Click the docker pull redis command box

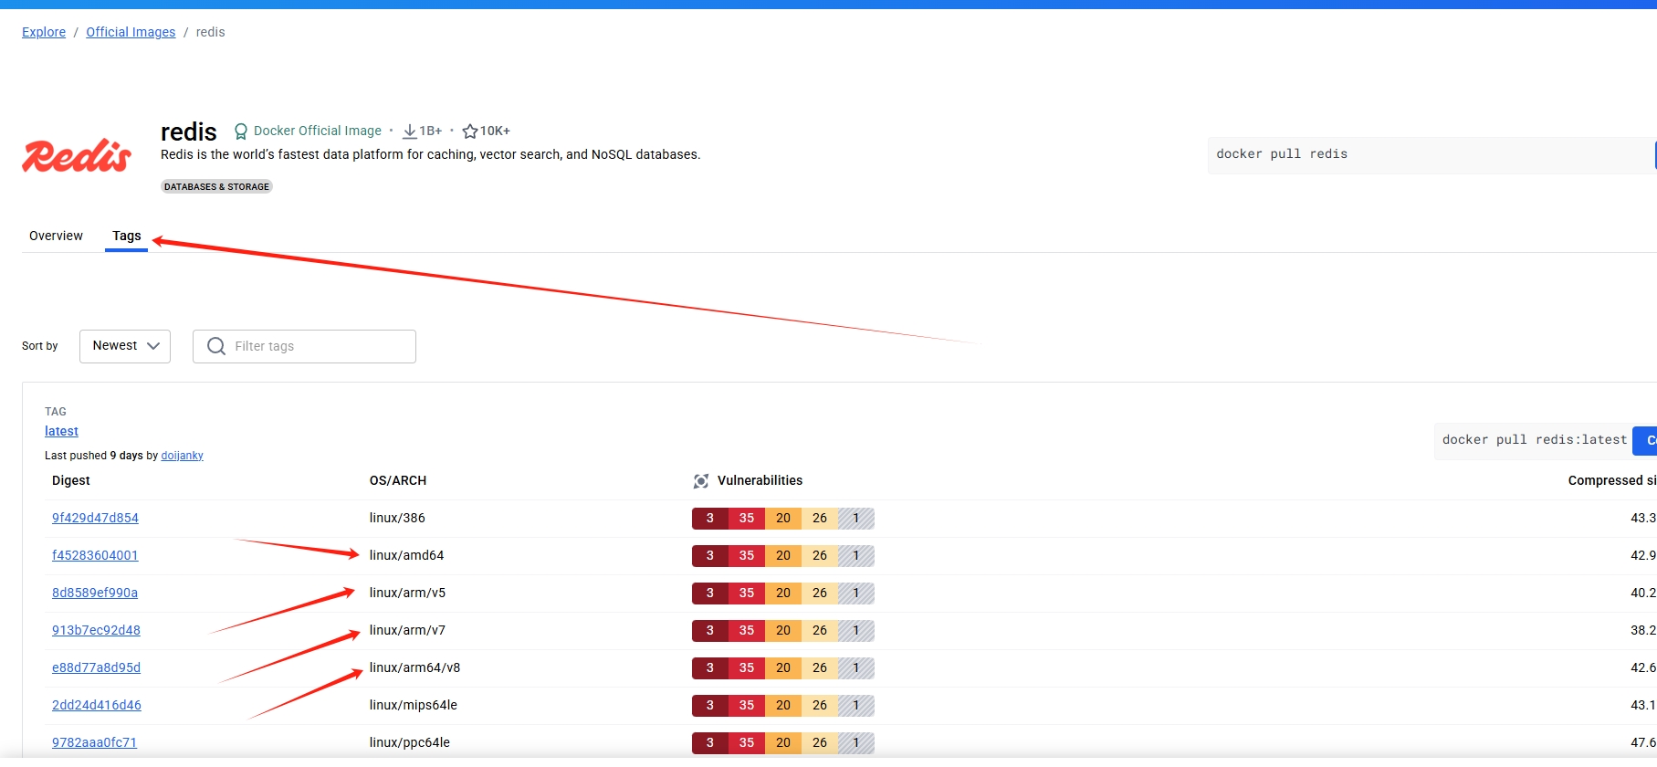coord(1431,154)
